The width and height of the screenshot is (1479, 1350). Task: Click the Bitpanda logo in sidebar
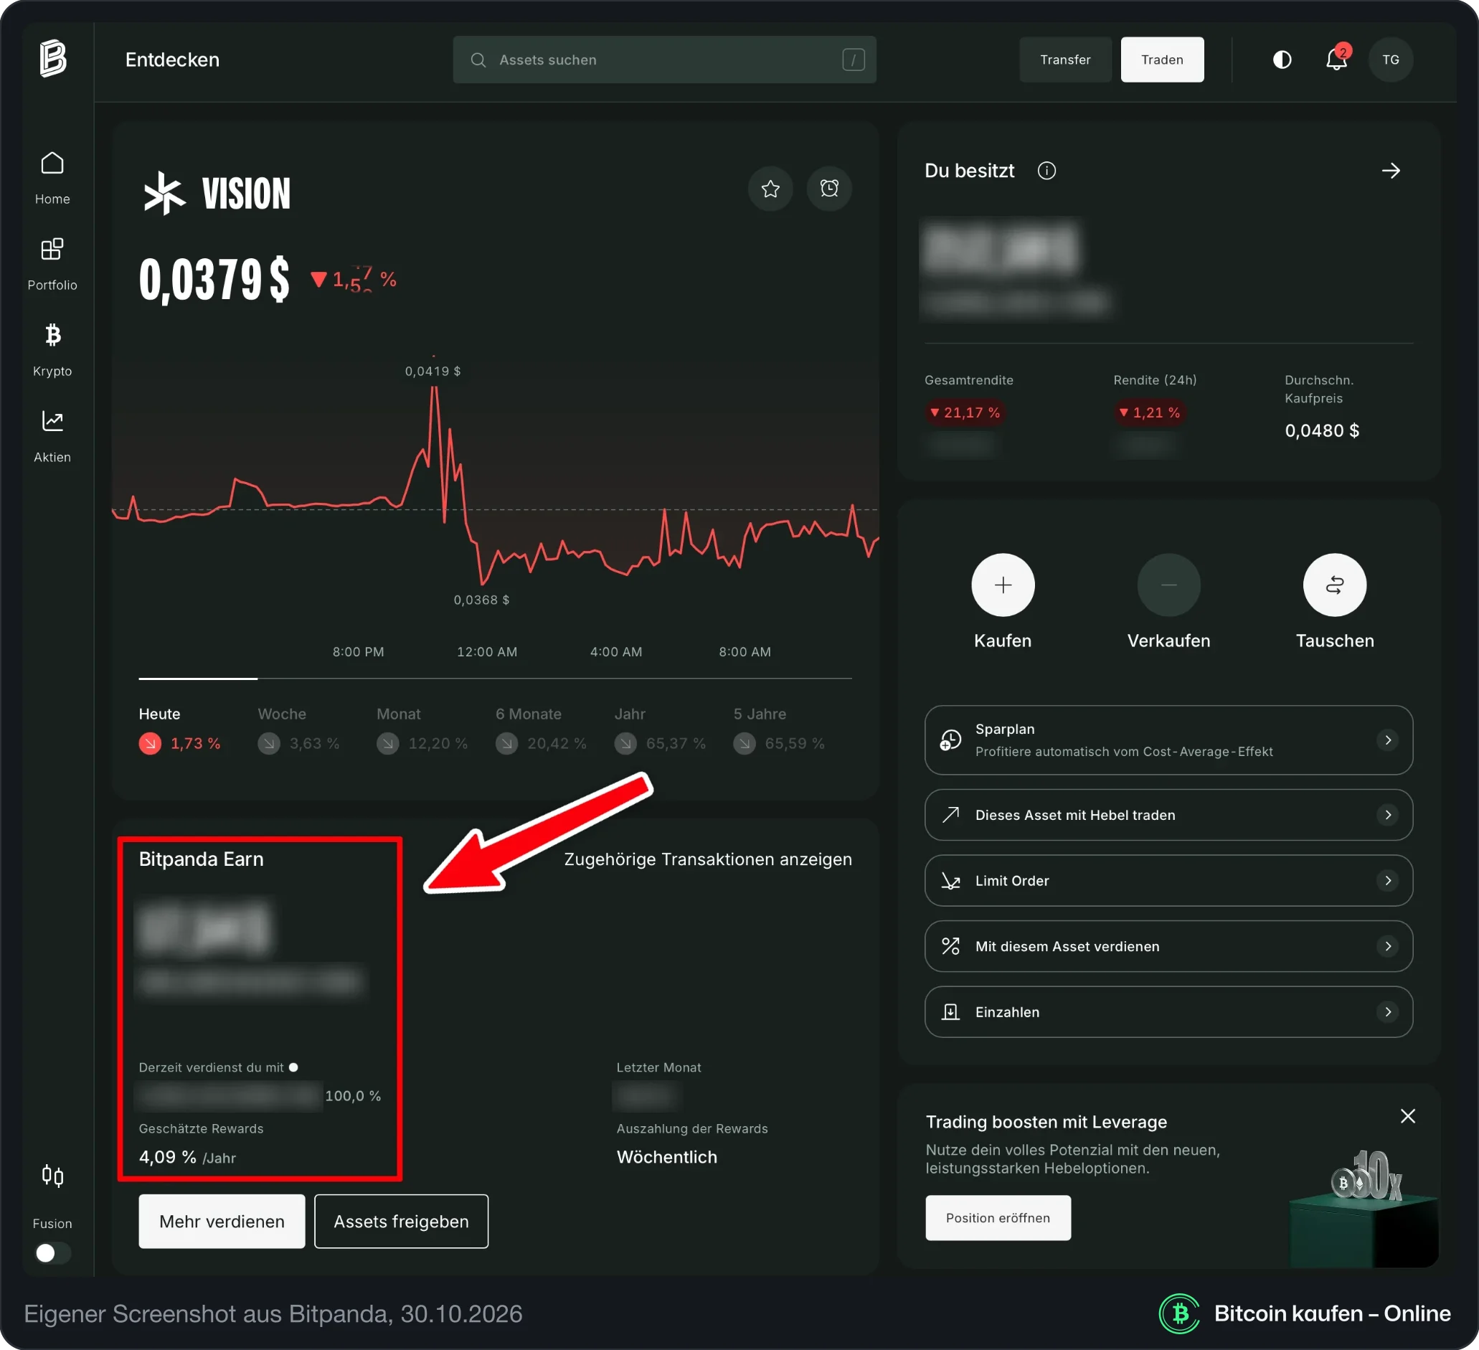(x=53, y=59)
